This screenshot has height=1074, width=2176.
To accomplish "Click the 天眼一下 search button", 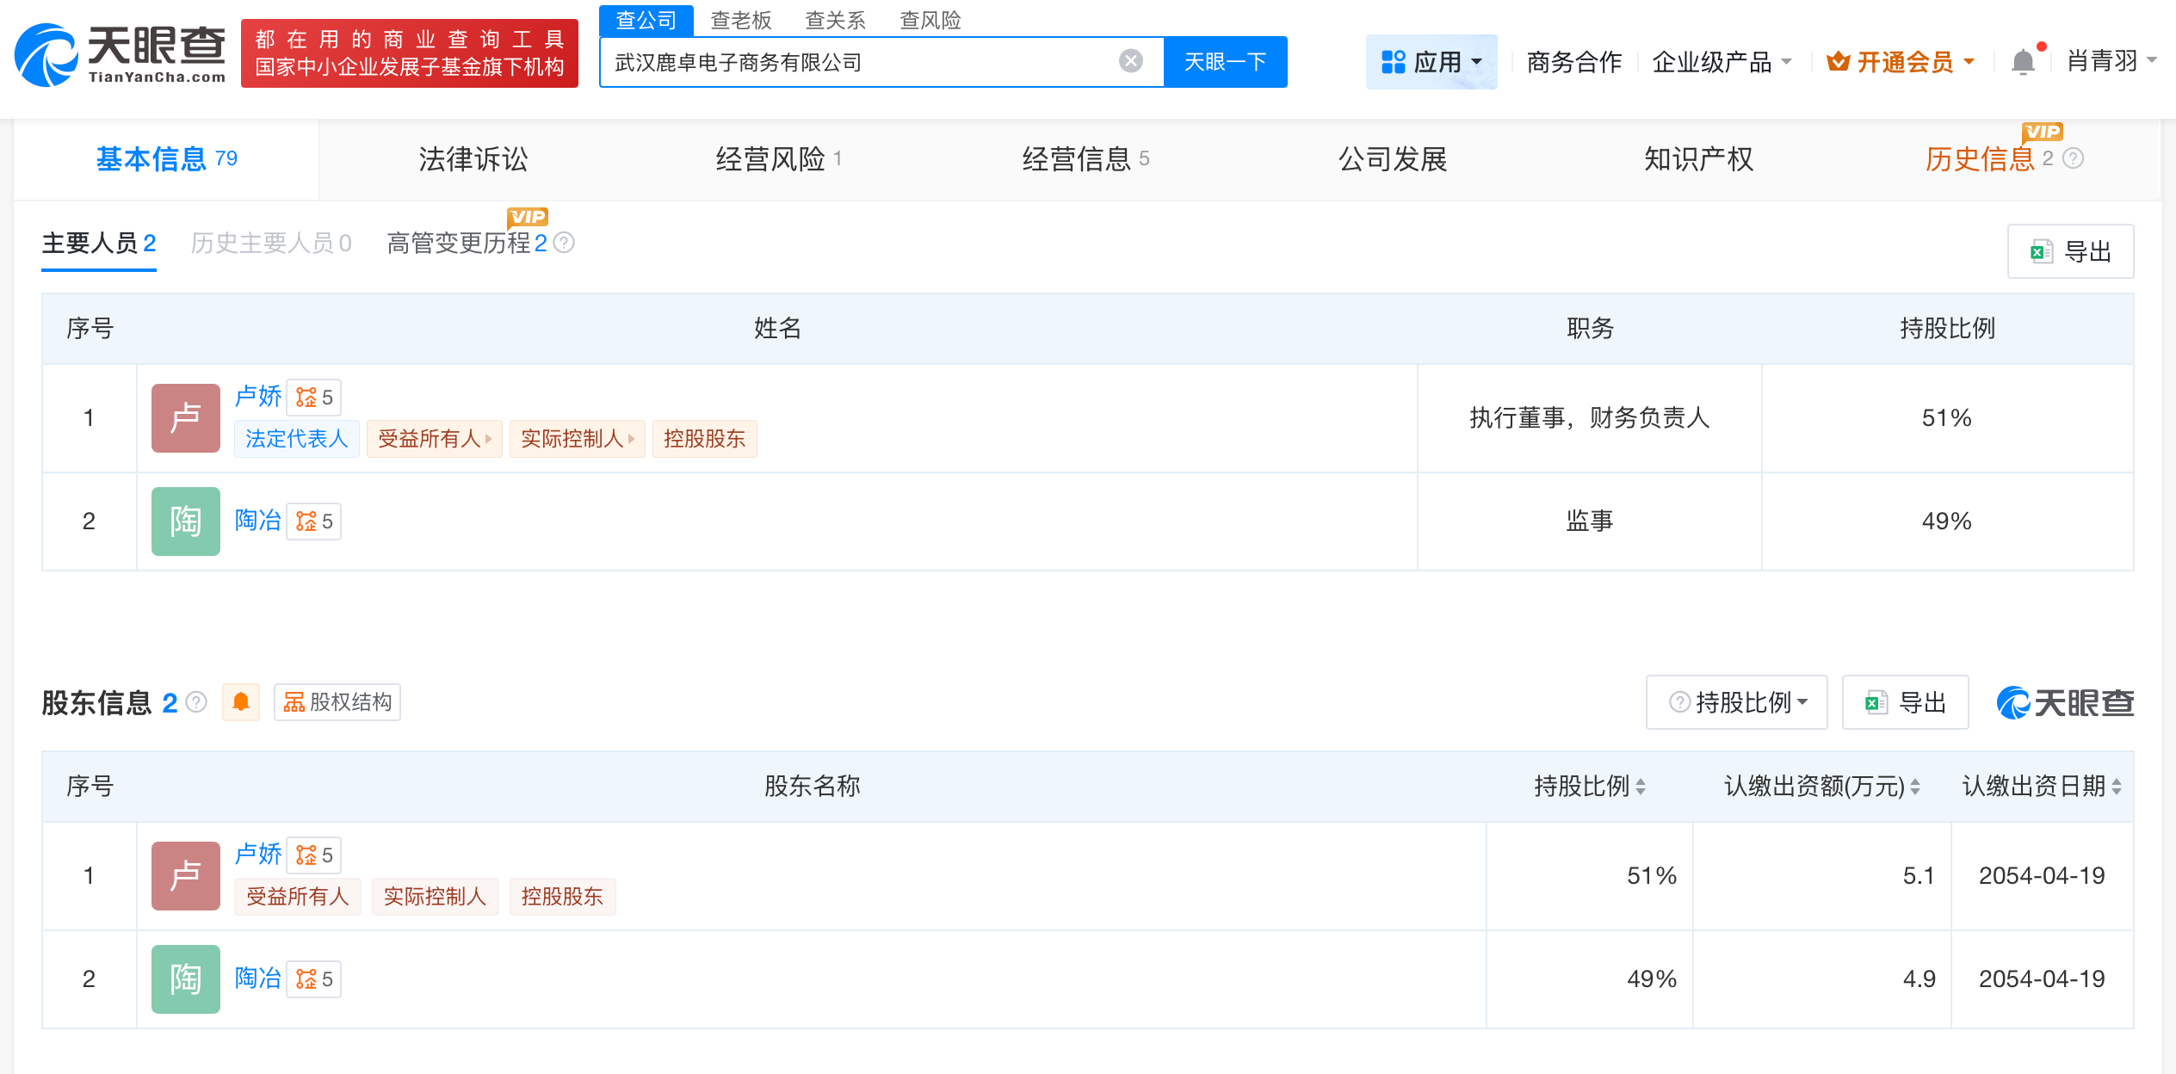I will click(x=1226, y=61).
